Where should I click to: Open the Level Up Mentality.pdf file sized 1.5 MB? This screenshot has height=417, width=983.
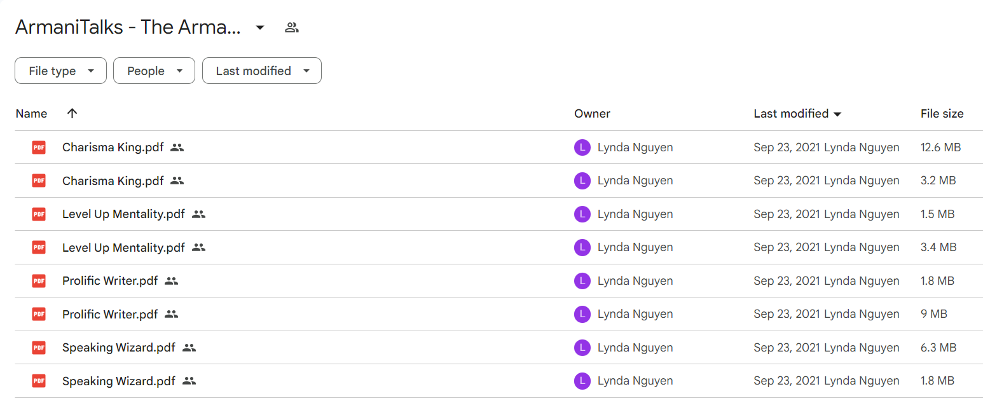point(123,214)
